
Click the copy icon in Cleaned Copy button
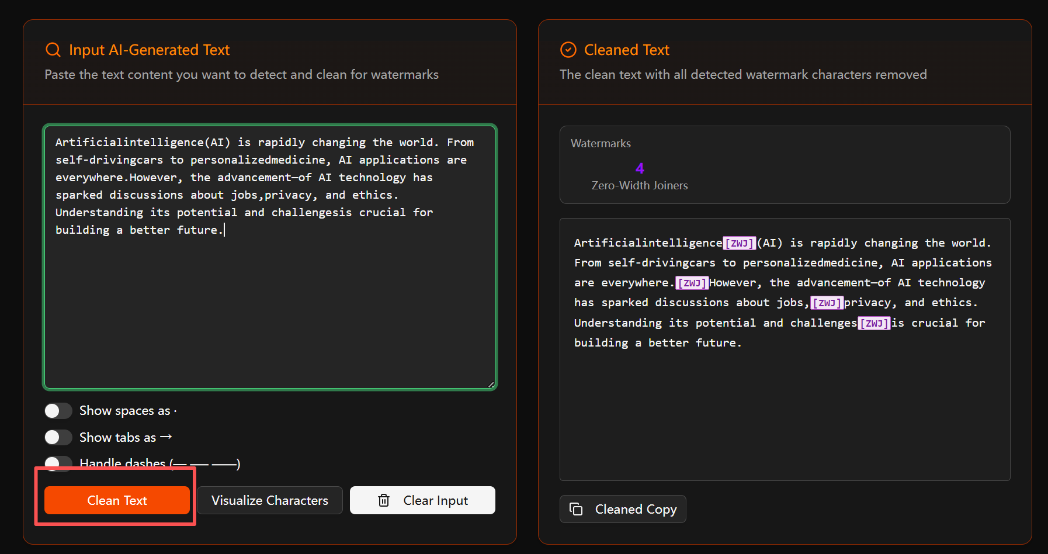click(x=576, y=509)
